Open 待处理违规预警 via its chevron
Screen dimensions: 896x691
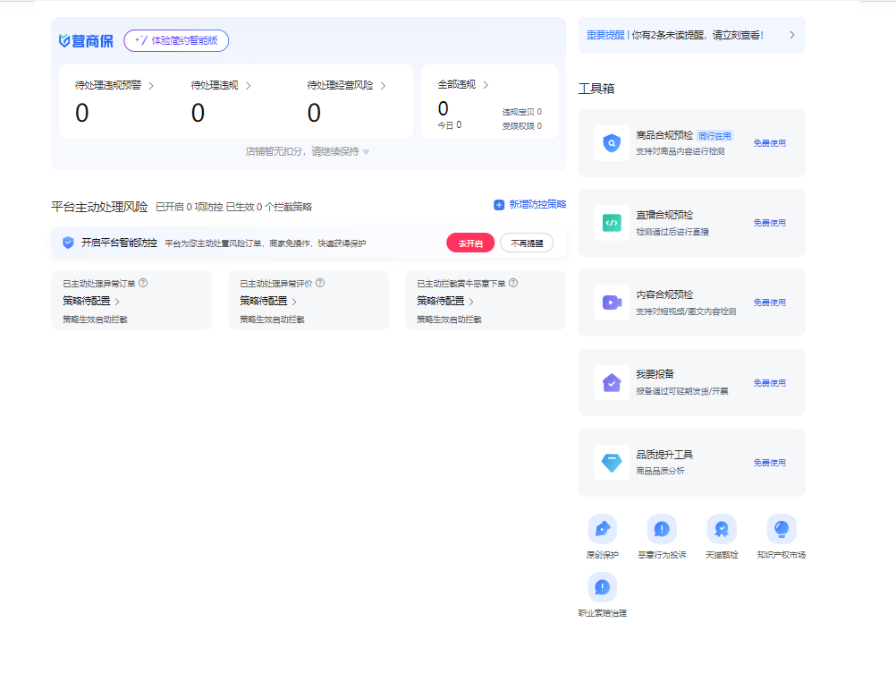151,86
